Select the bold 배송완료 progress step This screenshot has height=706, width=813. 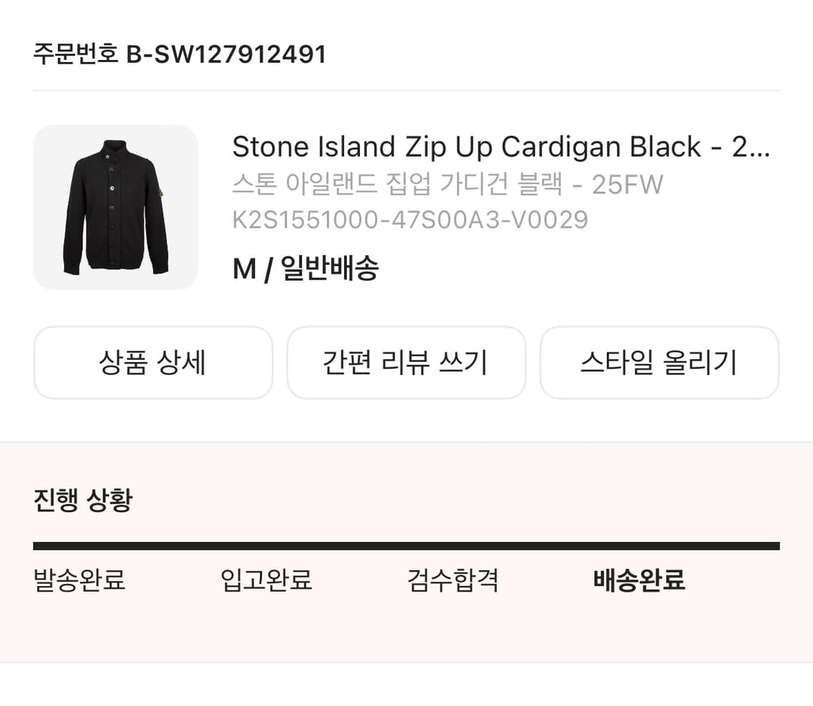pos(639,580)
